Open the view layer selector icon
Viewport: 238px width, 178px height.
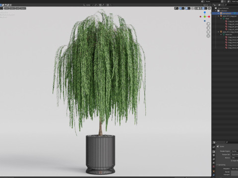point(229,1)
